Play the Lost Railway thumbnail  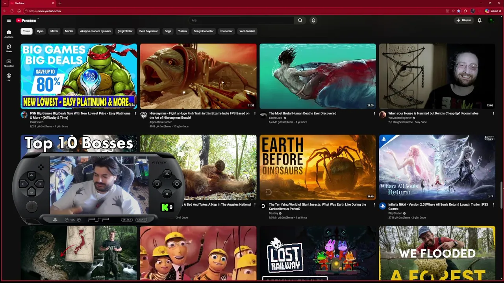pyautogui.click(x=318, y=253)
